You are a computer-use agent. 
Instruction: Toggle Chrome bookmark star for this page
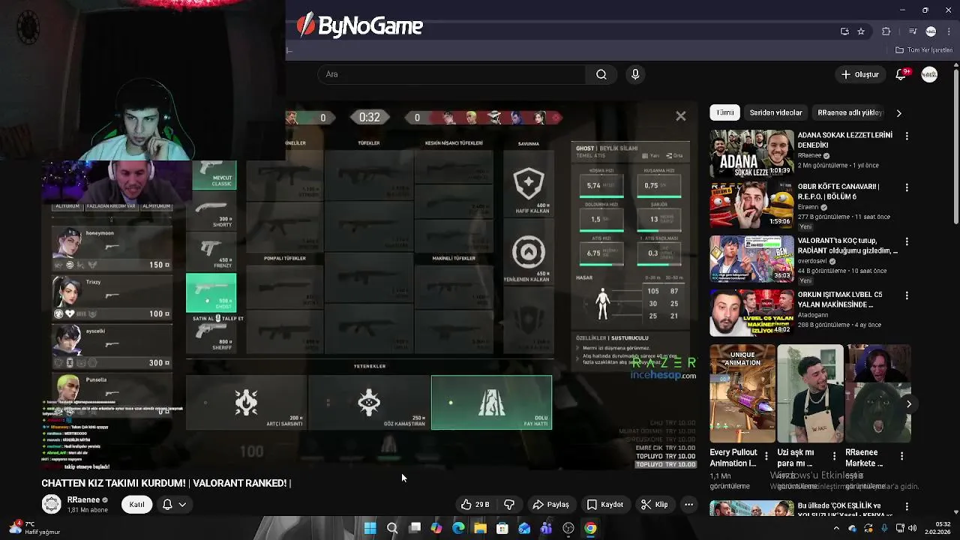click(x=861, y=31)
